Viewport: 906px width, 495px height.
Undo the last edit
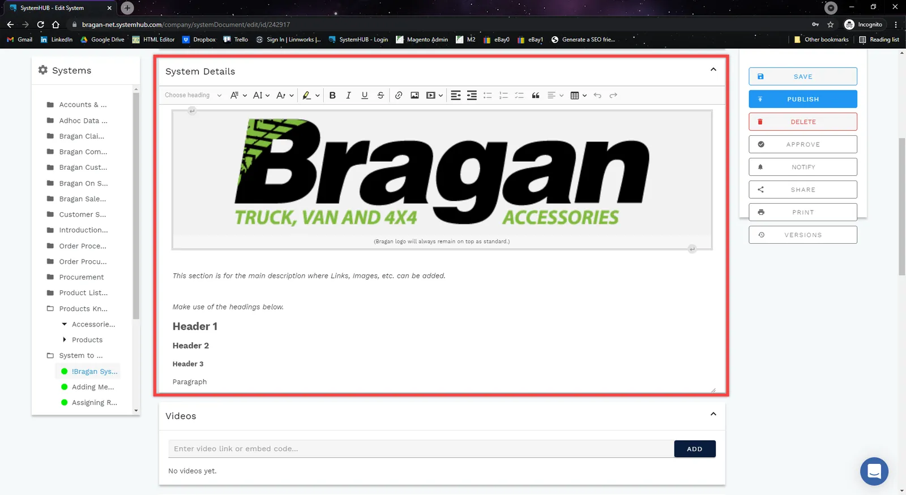597,95
